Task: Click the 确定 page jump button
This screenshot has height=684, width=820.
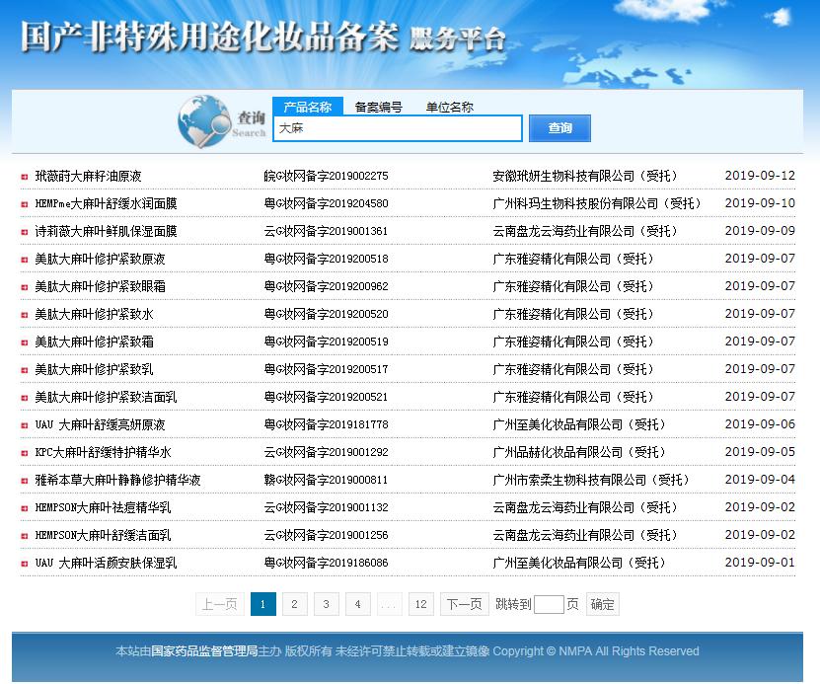Action: click(x=602, y=603)
